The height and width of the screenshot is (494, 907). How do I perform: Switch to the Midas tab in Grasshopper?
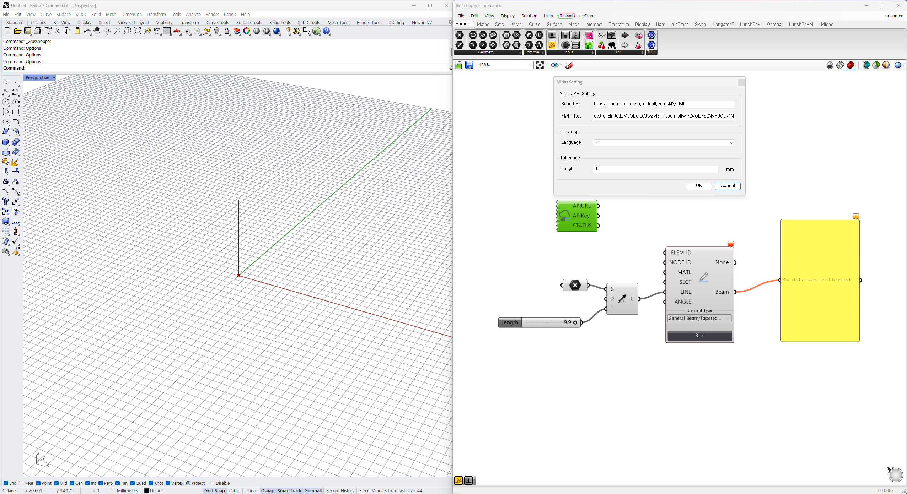(x=827, y=24)
